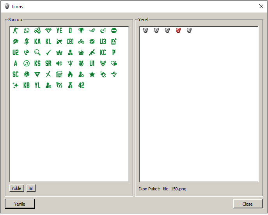Select the SR letter icon
Viewport: 268px width, 215px height.
[x=48, y=64]
